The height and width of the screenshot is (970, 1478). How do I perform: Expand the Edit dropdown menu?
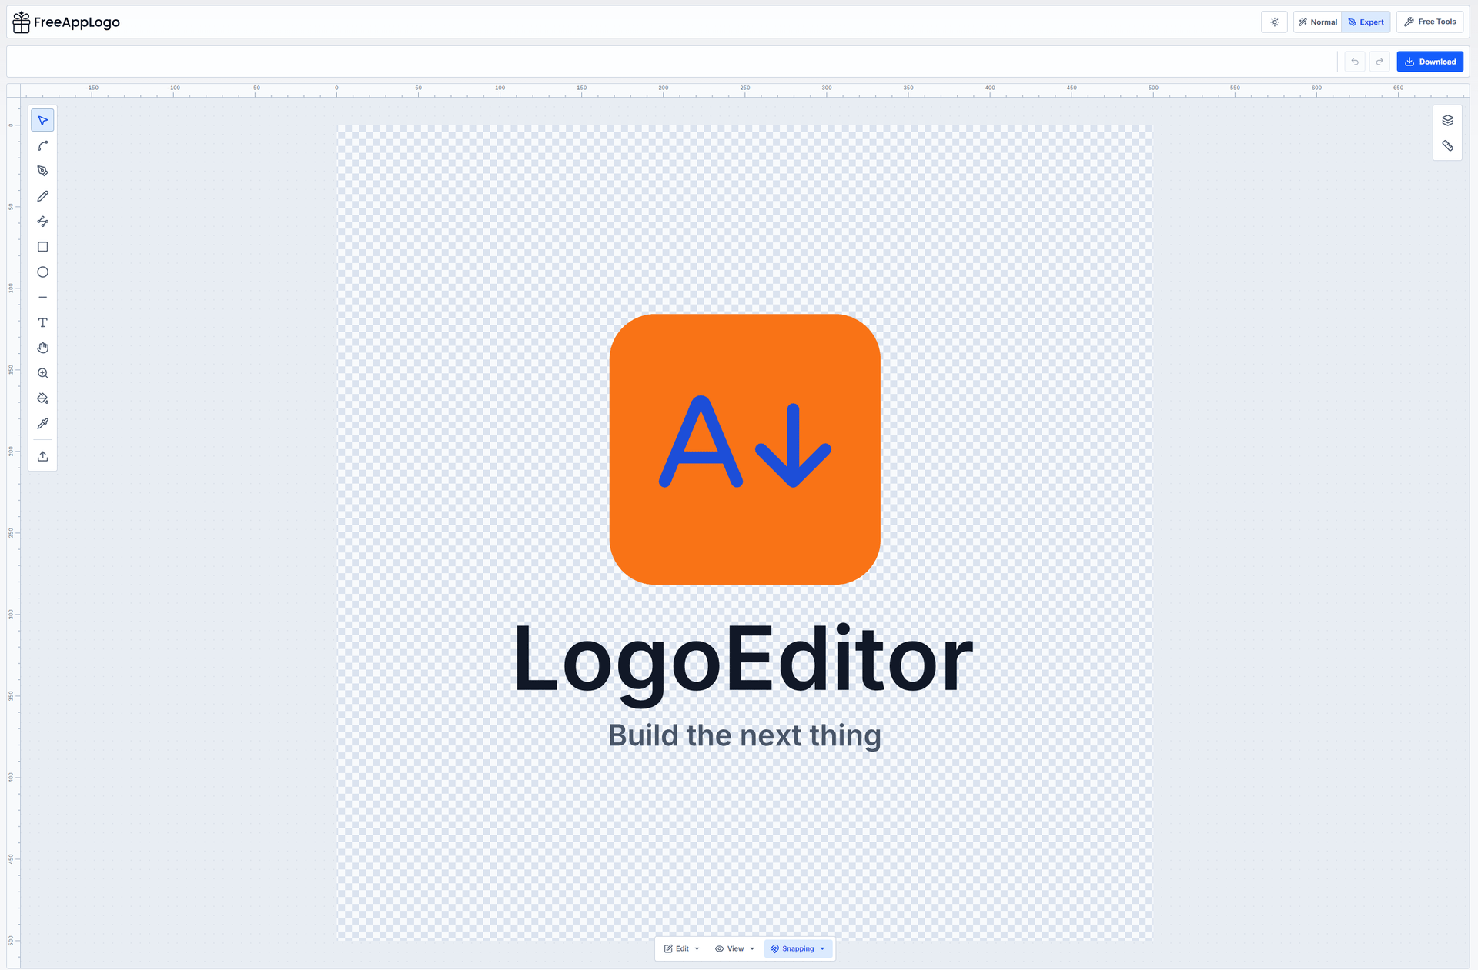tap(681, 948)
